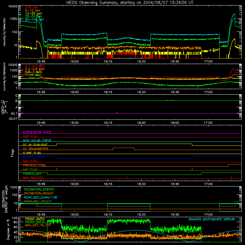
Task: Click the SC_TRANSMITTER flag label
Action: [35, 149]
